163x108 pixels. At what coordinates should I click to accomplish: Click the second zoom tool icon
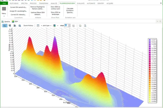click(x=10, y=25)
